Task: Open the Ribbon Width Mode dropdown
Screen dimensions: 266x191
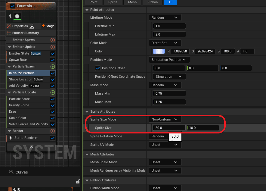Action: click(165, 188)
